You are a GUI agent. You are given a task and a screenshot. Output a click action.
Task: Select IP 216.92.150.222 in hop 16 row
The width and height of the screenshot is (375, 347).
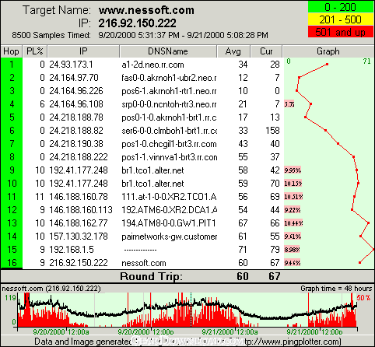(x=79, y=263)
